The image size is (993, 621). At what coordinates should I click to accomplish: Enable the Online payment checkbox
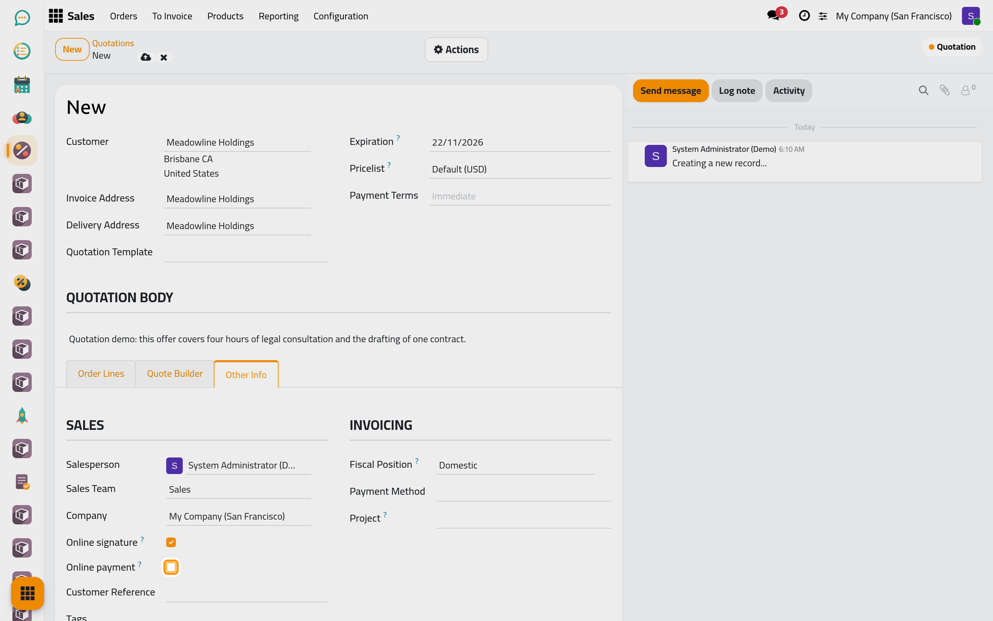pyautogui.click(x=171, y=567)
